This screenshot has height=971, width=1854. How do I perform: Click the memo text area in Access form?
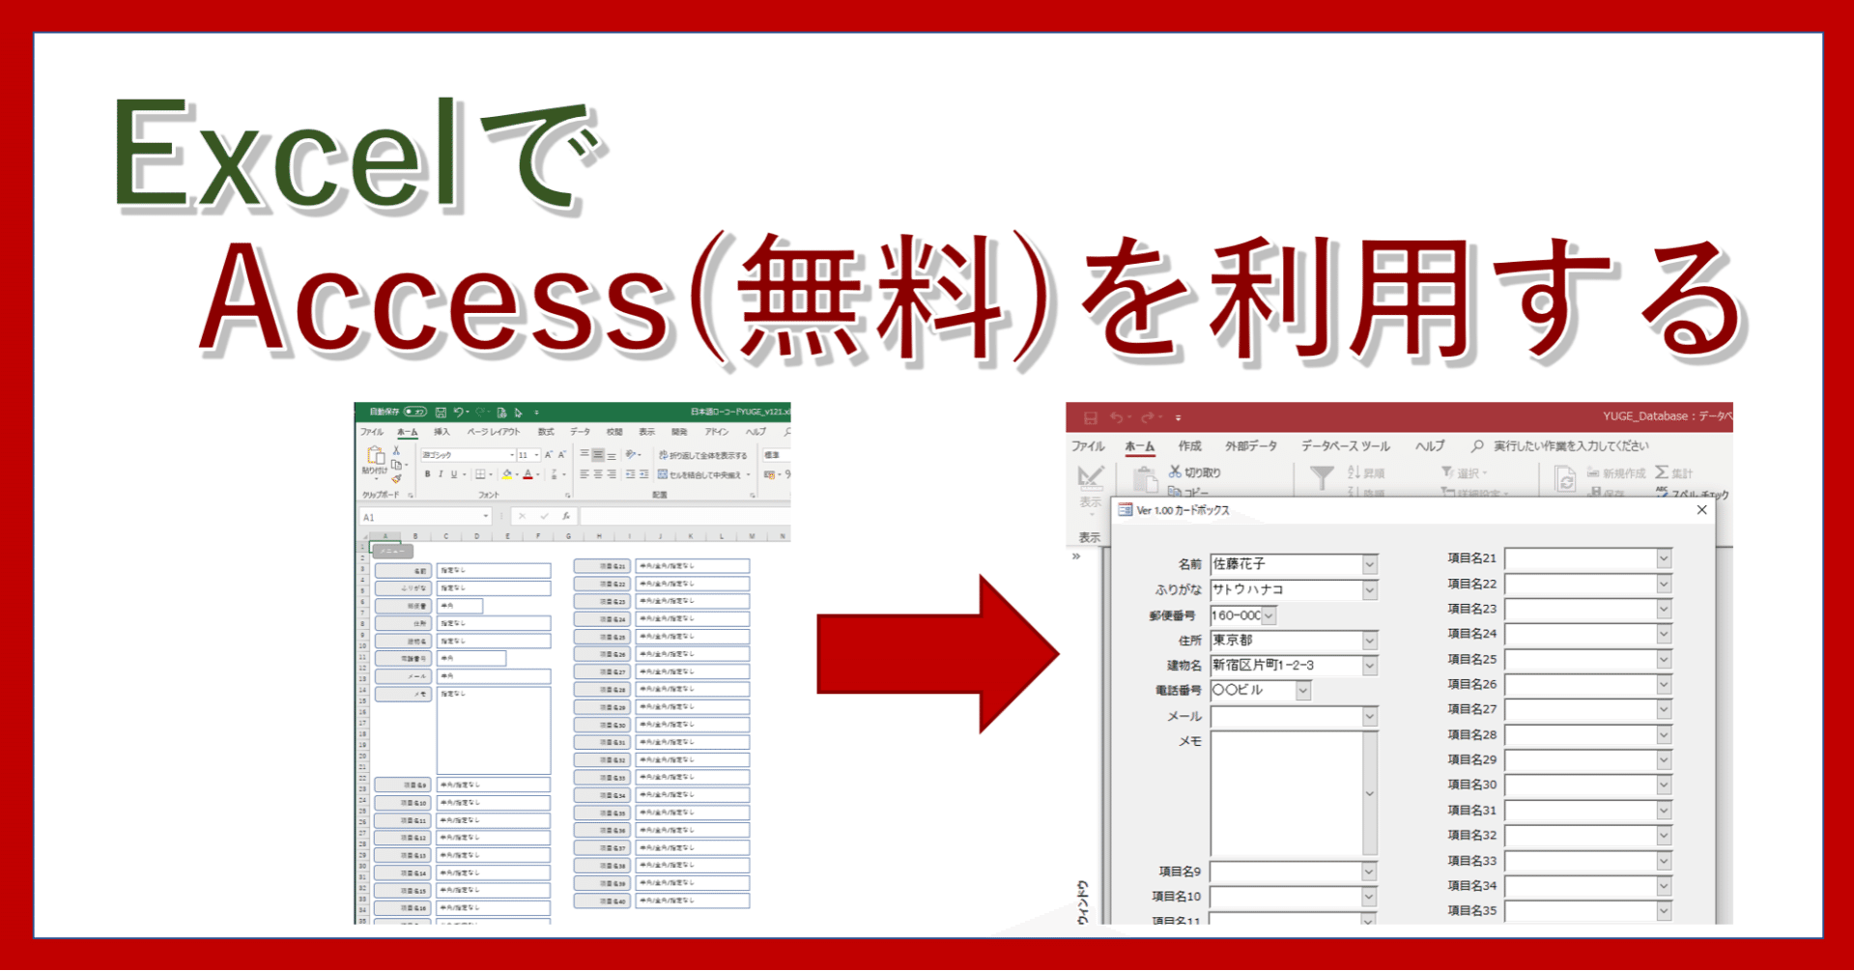click(x=1287, y=793)
